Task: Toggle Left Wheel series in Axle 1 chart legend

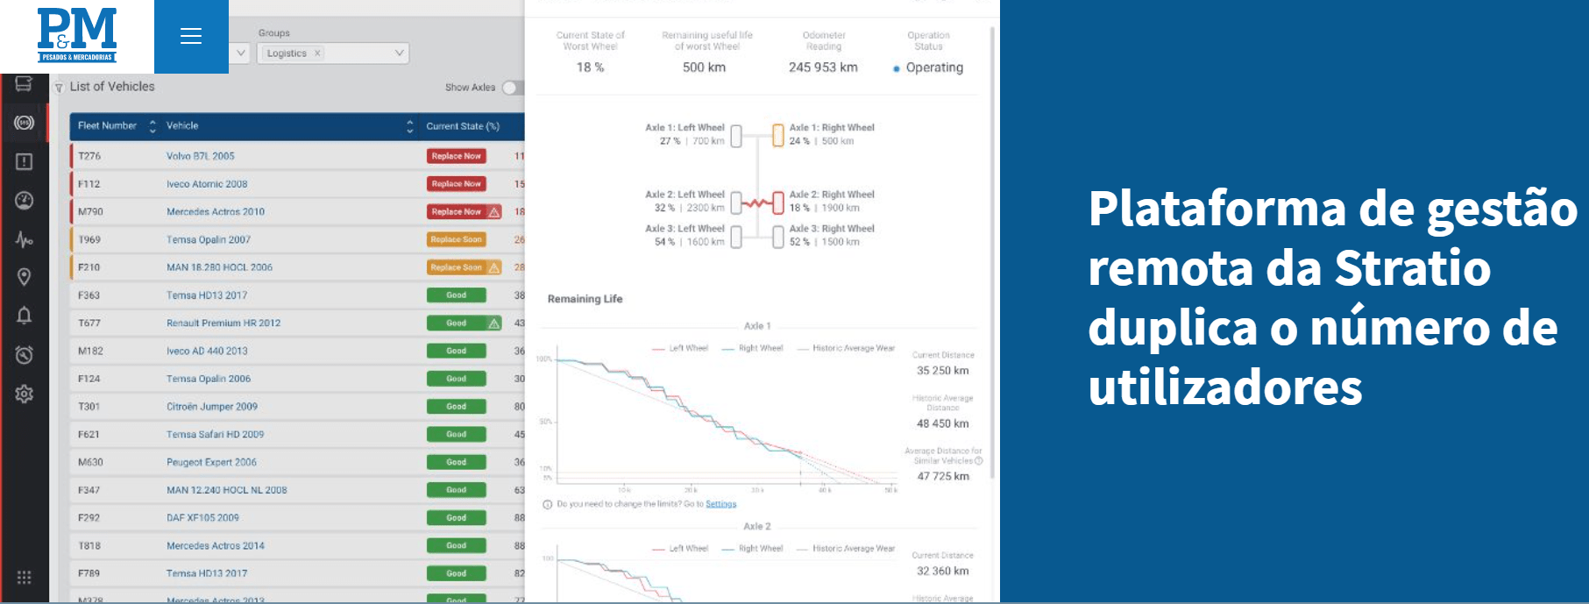Action: click(679, 348)
